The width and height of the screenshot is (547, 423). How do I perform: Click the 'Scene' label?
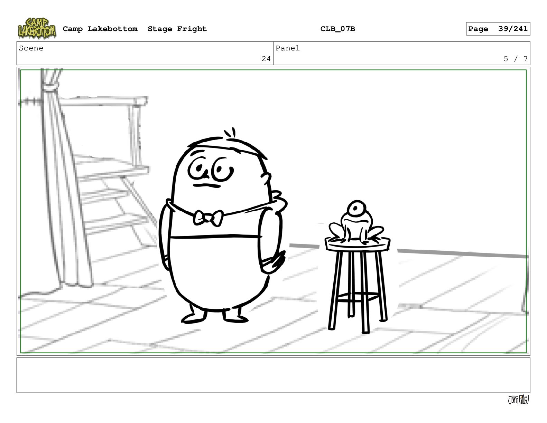[x=31, y=48]
